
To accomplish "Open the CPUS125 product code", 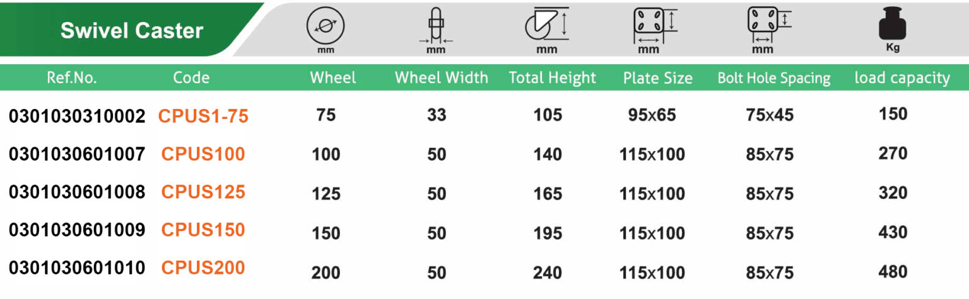I will (203, 192).
